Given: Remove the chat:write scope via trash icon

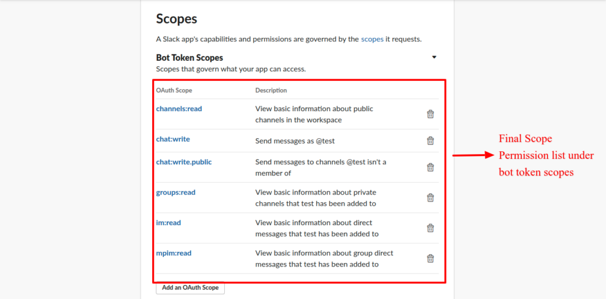Looking at the screenshot, I should [x=430, y=141].
